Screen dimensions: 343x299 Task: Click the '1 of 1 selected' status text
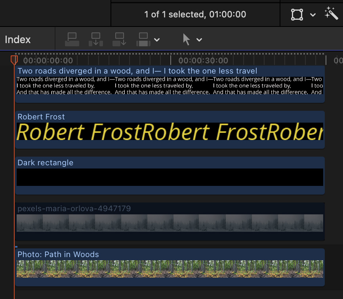195,15
